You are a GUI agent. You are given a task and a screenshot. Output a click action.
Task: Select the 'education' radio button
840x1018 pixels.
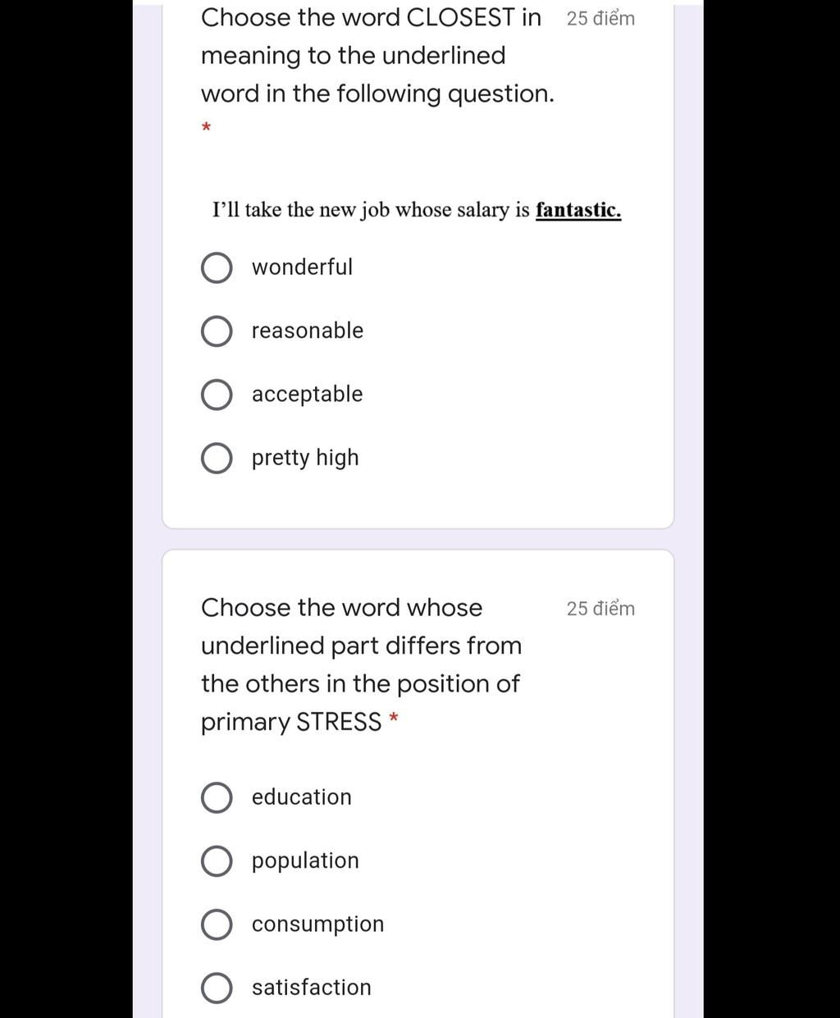(x=216, y=797)
